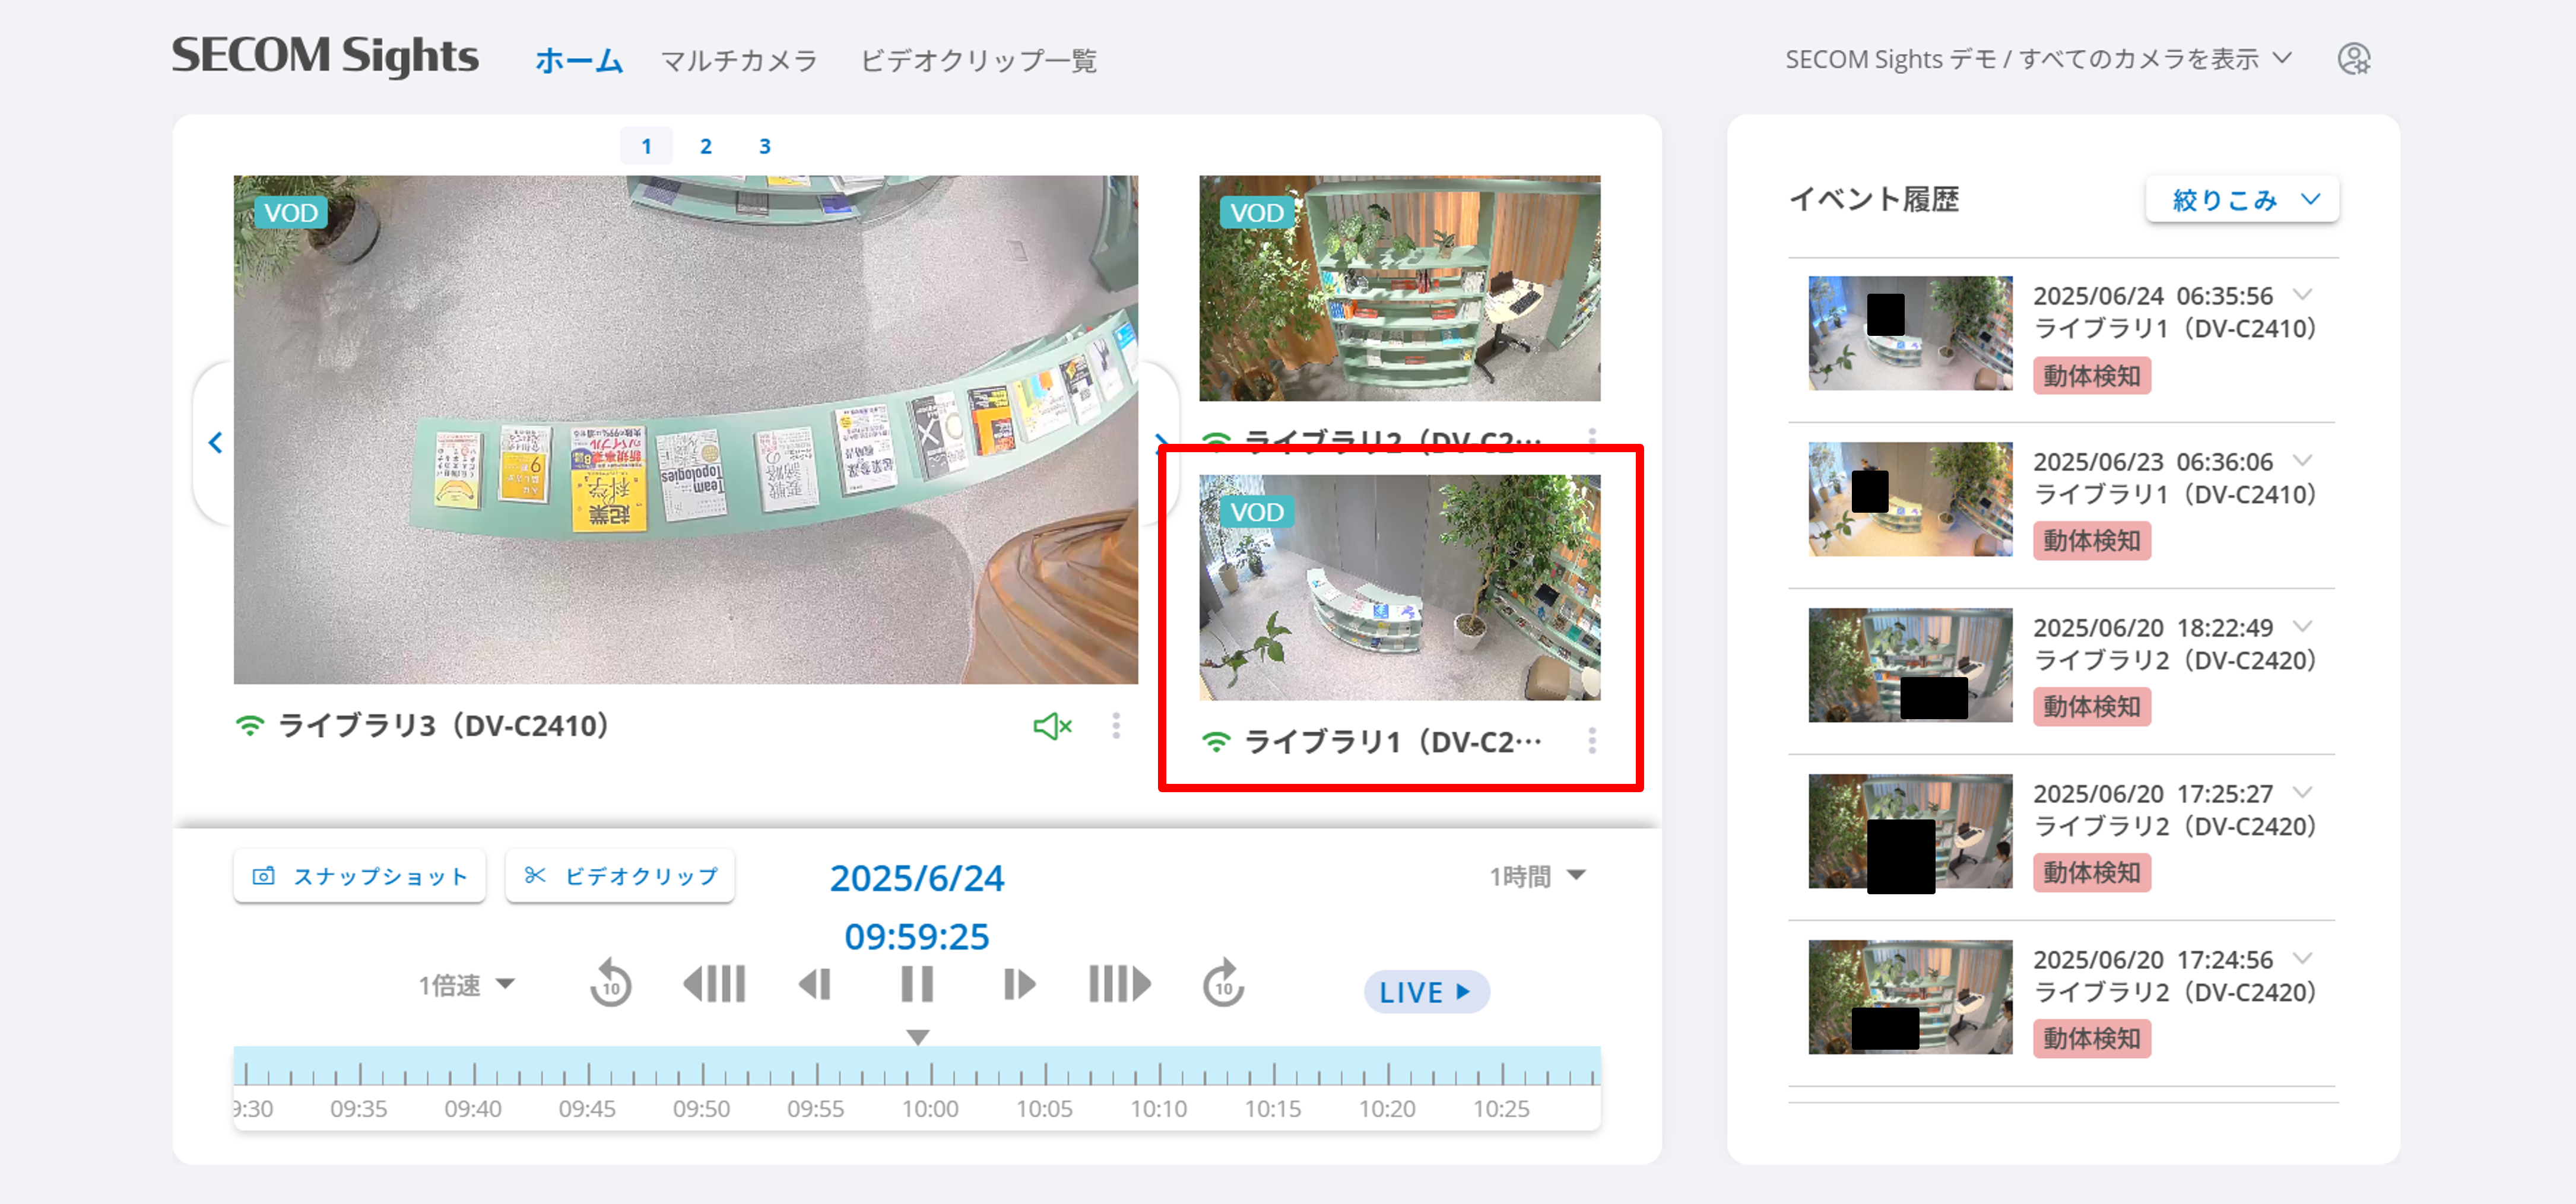
Task: Open the マルチカメラ tab
Action: [739, 61]
